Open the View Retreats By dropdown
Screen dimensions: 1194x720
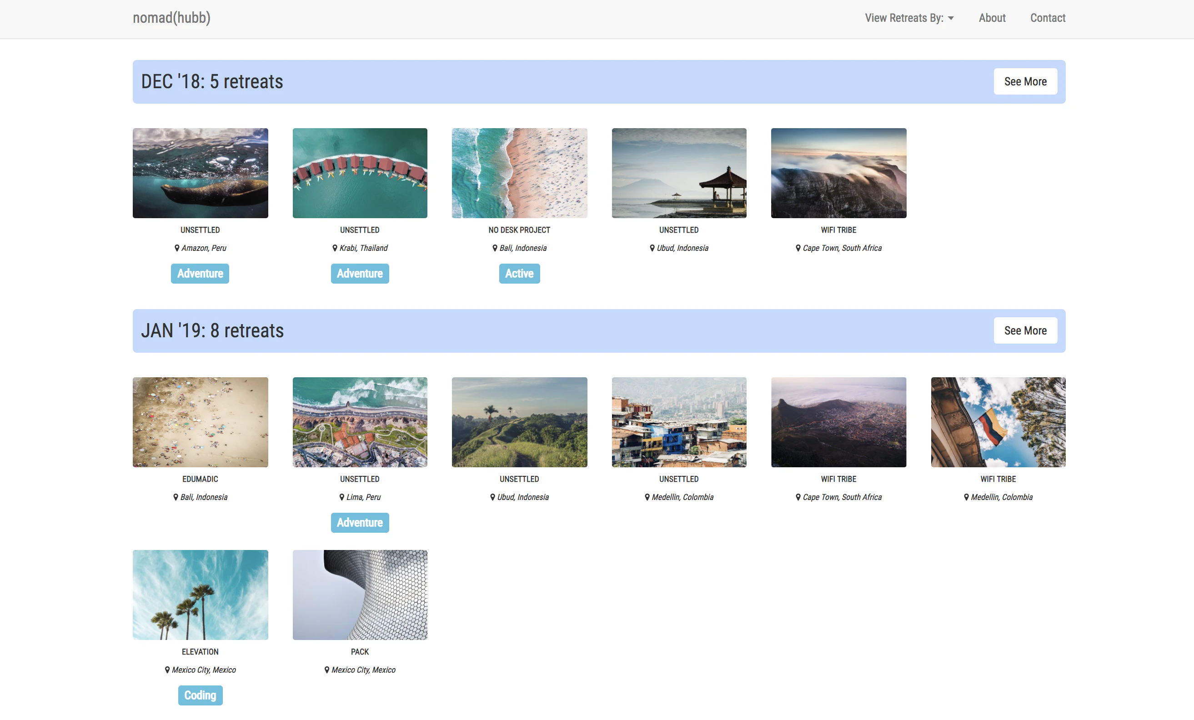(908, 18)
